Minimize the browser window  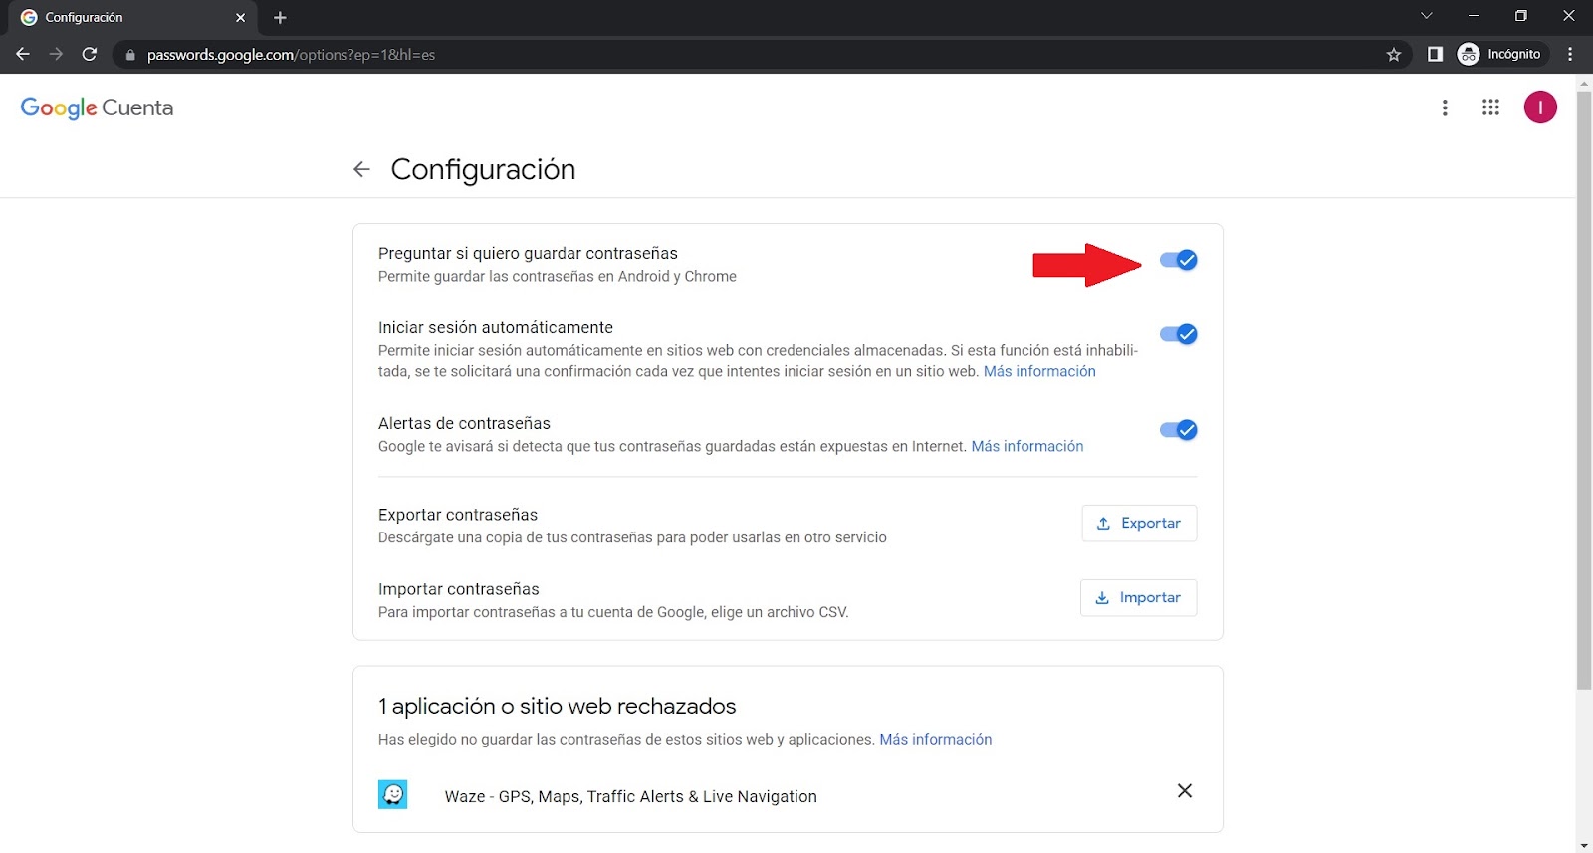pos(1474,16)
